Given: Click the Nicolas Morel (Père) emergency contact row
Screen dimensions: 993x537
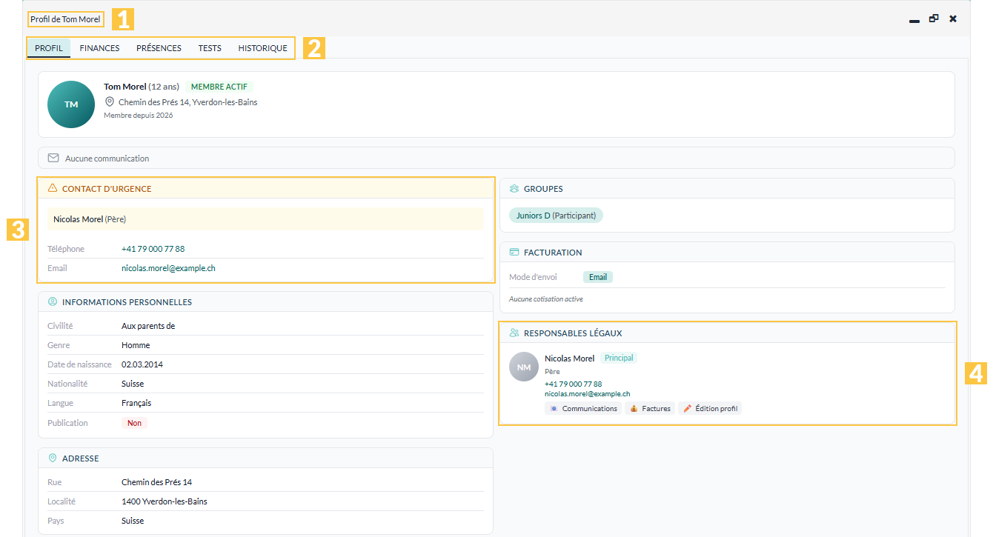Looking at the screenshot, I should 265,219.
